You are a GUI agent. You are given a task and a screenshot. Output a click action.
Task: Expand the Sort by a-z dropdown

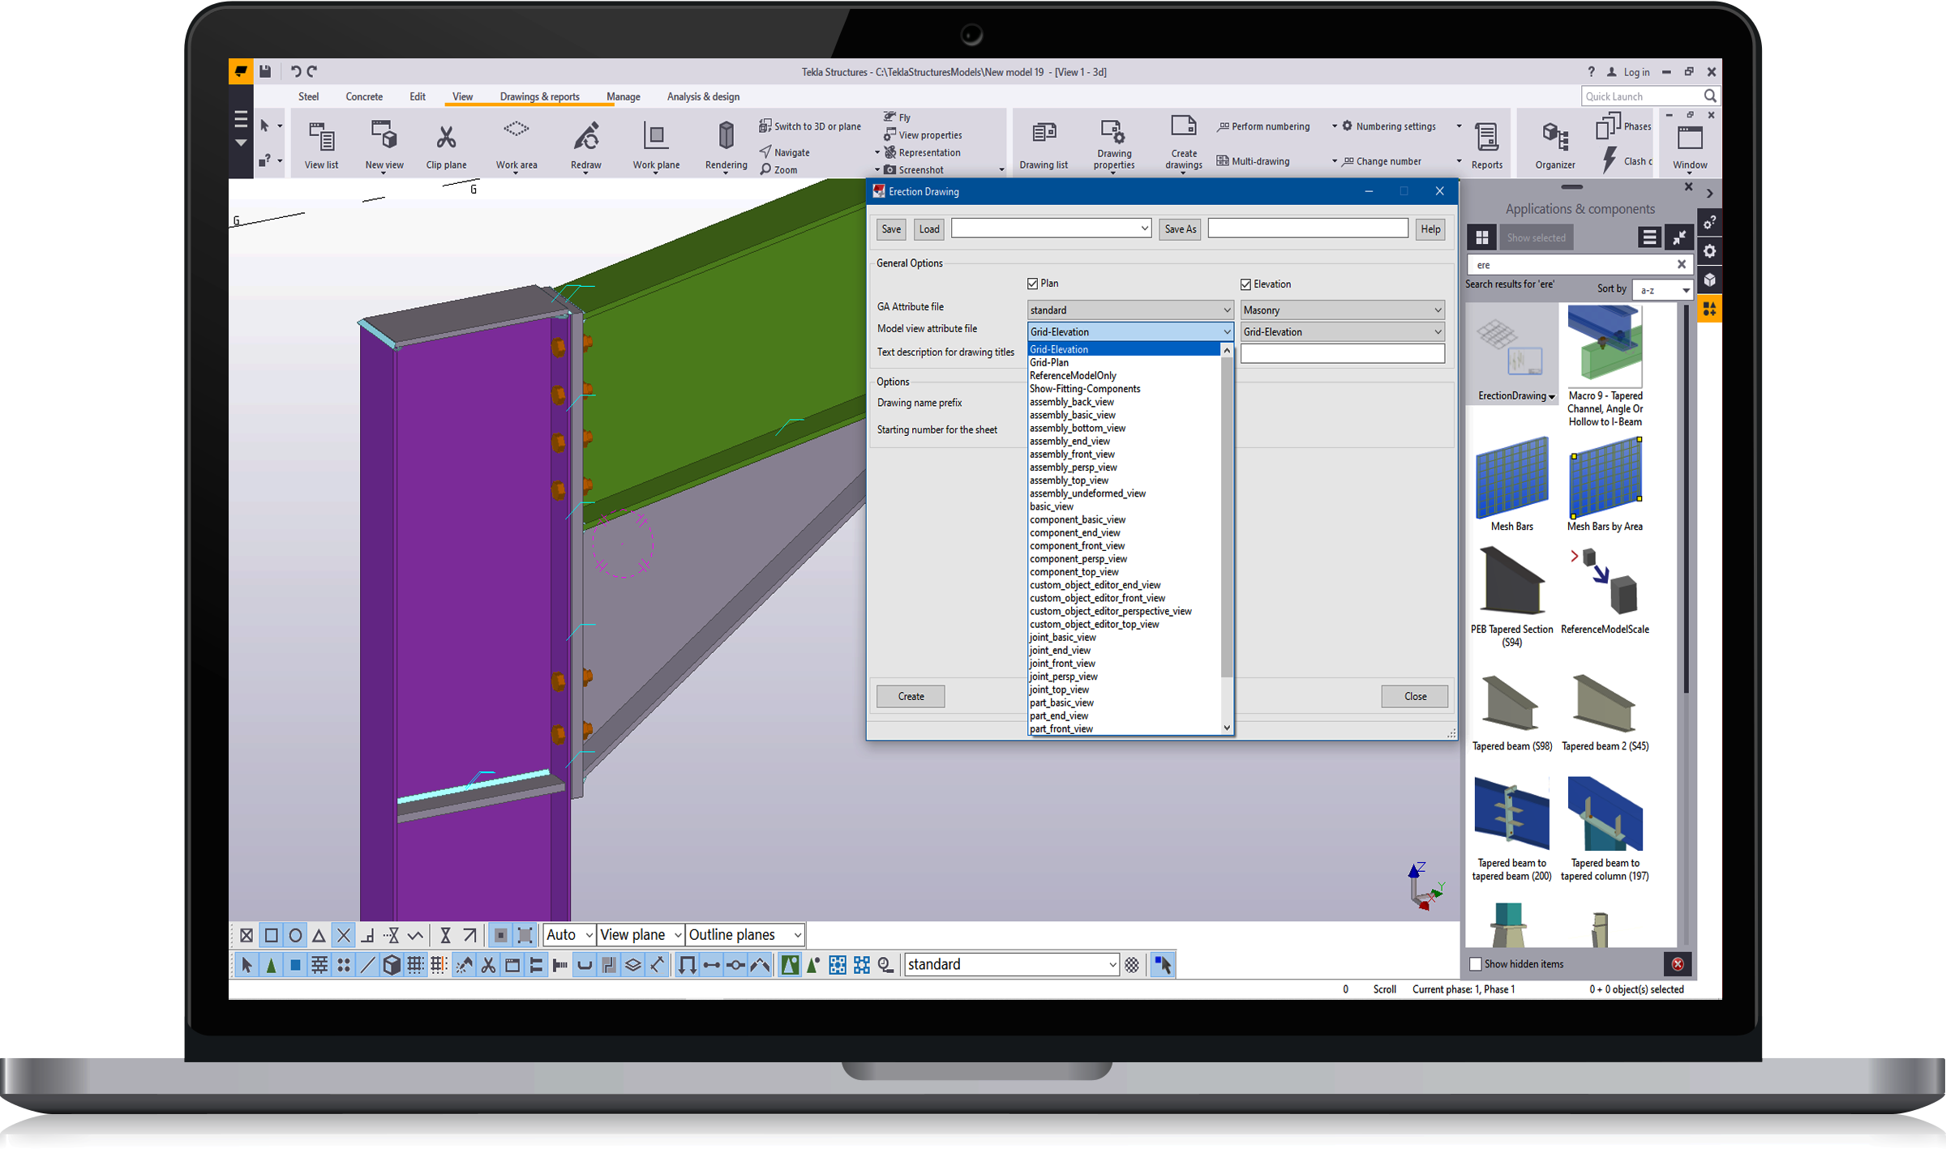pos(1662,290)
